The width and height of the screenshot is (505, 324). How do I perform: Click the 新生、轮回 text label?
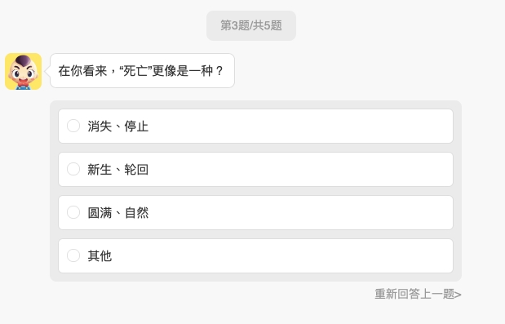(117, 170)
